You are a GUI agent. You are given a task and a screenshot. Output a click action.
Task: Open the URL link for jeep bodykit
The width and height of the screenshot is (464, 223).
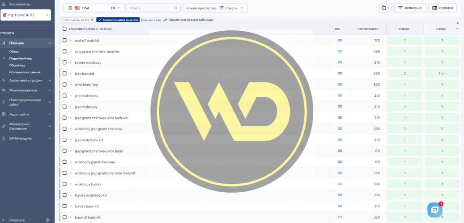click(340, 74)
